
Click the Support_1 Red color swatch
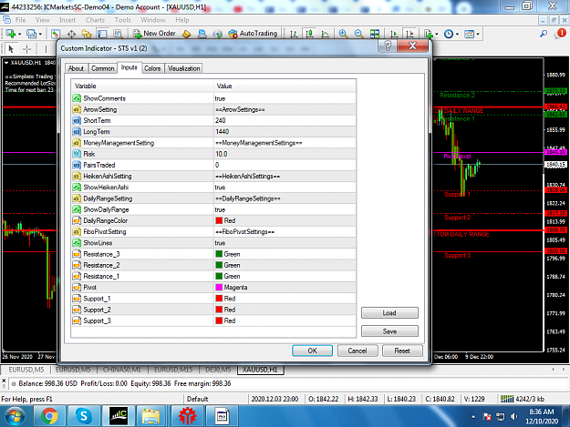(x=219, y=299)
